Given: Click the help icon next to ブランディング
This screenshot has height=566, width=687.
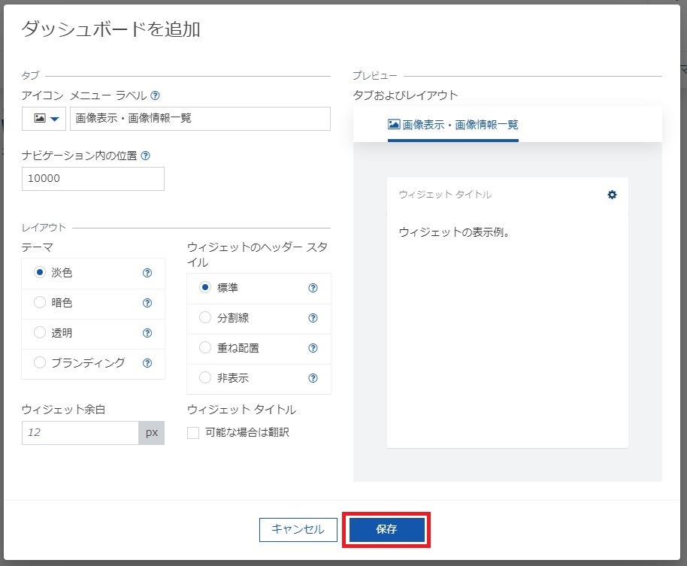Looking at the screenshot, I should (147, 363).
